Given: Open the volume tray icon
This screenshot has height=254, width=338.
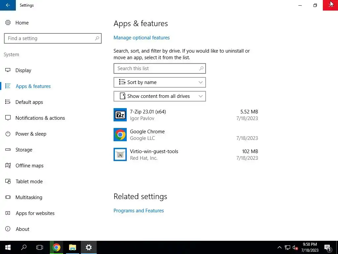Looking at the screenshot, I should (295, 247).
